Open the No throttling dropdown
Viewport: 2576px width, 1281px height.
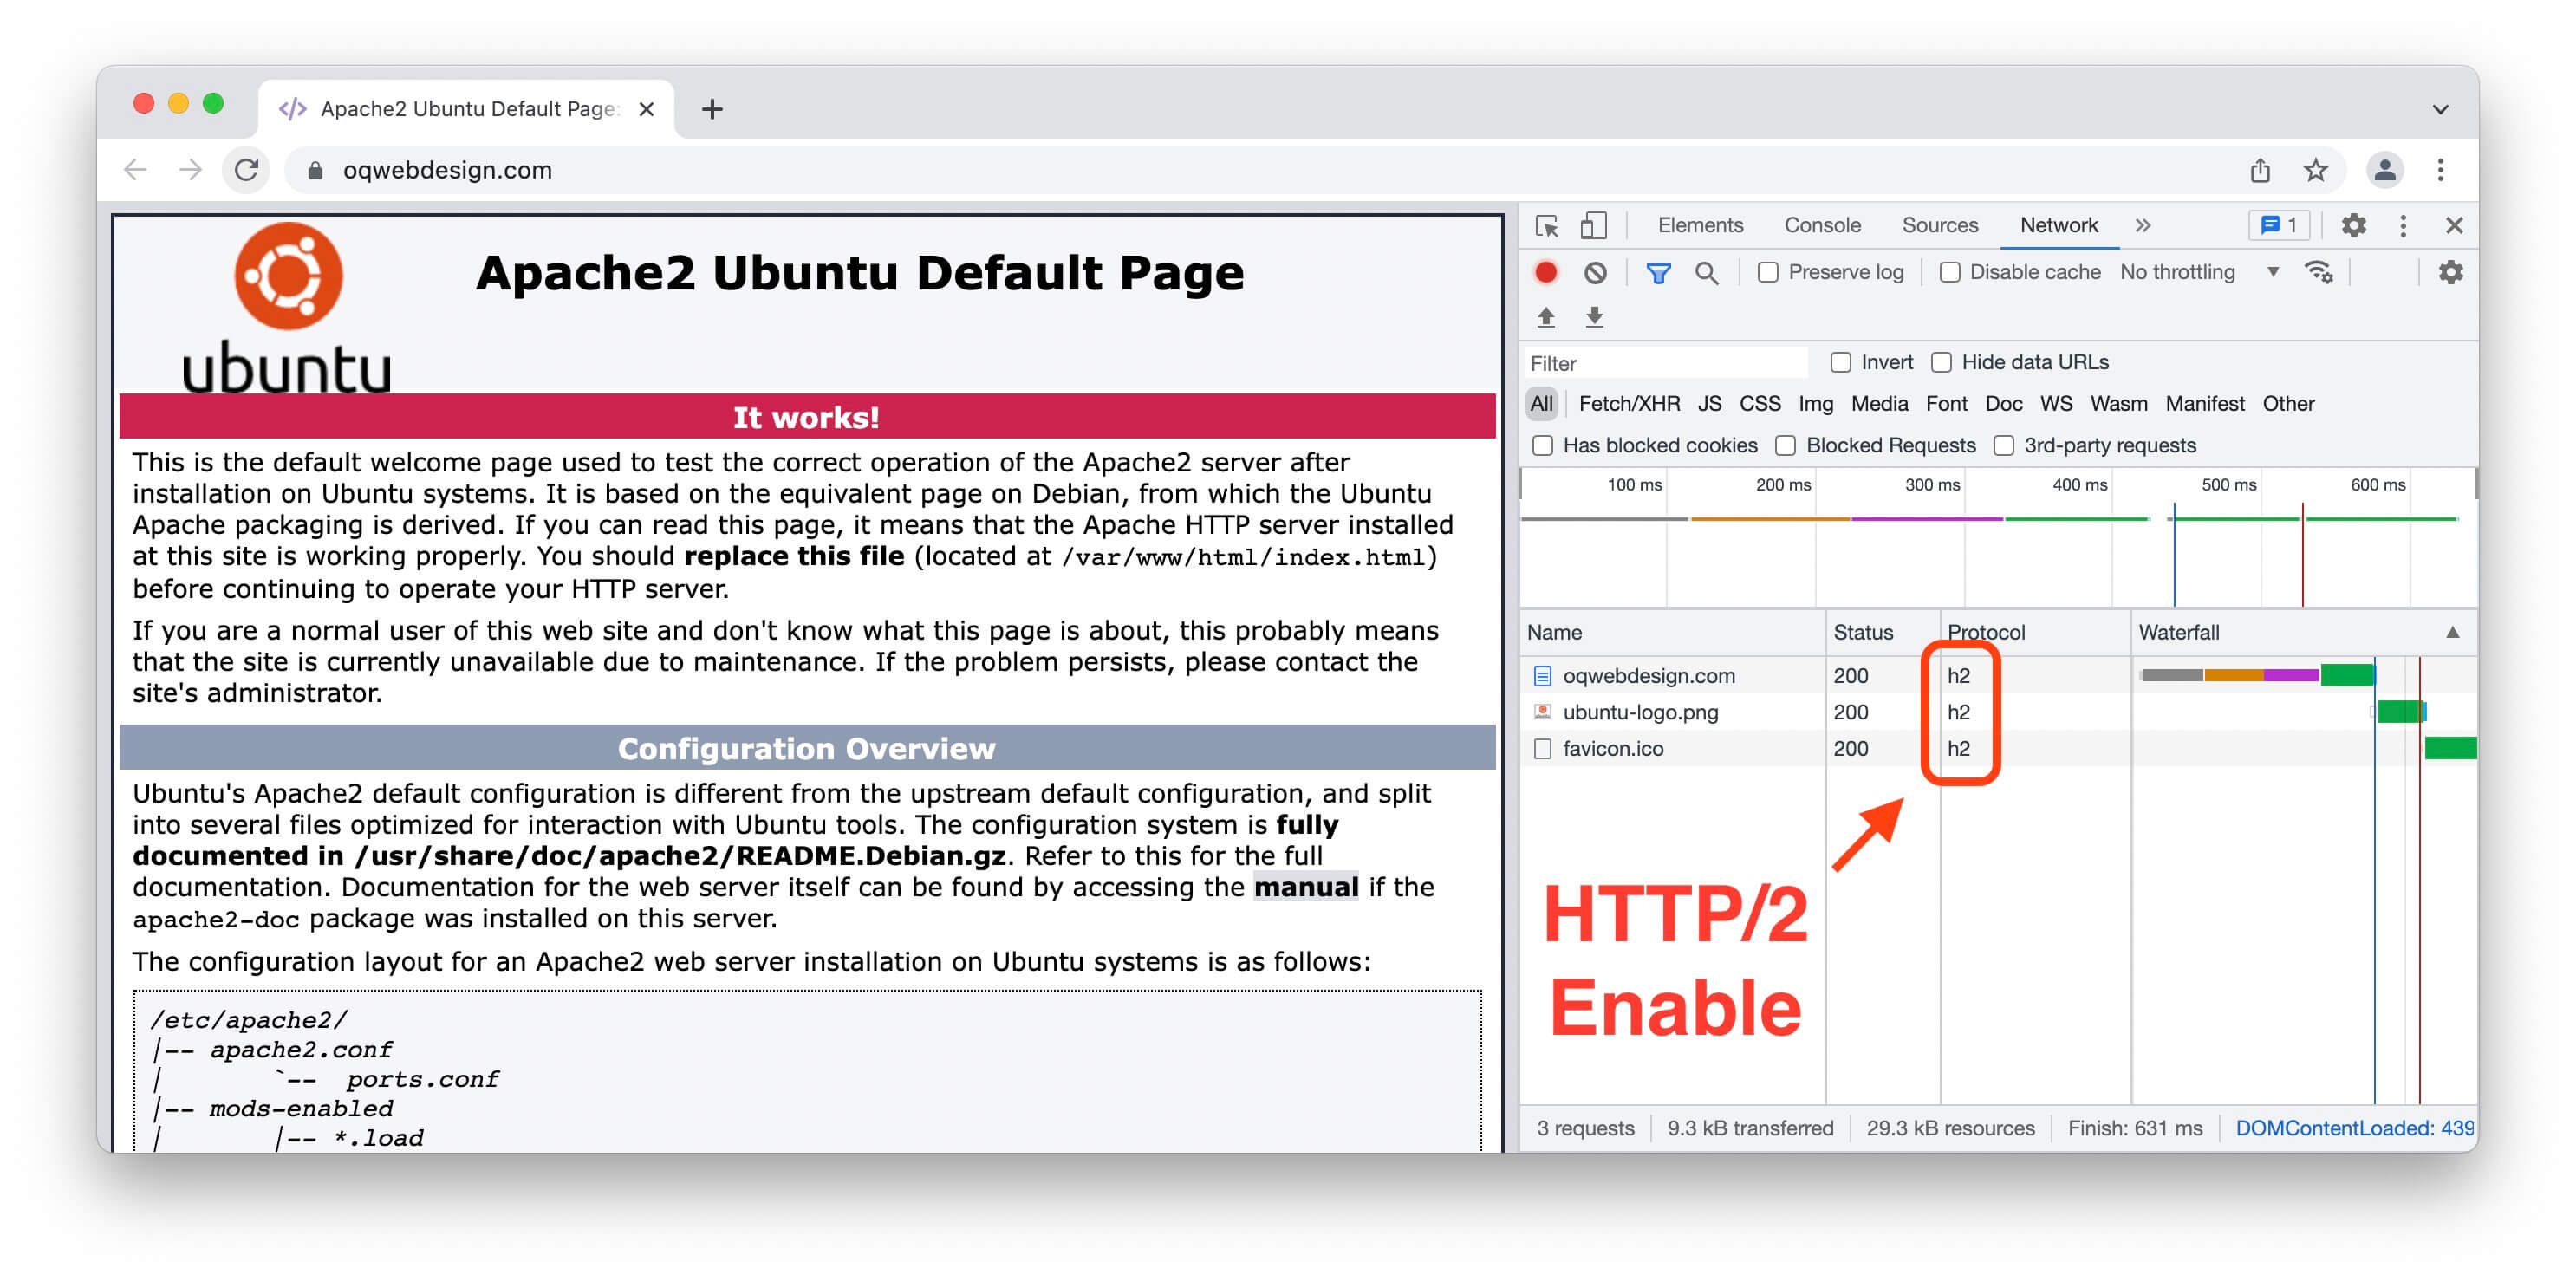click(x=2198, y=272)
